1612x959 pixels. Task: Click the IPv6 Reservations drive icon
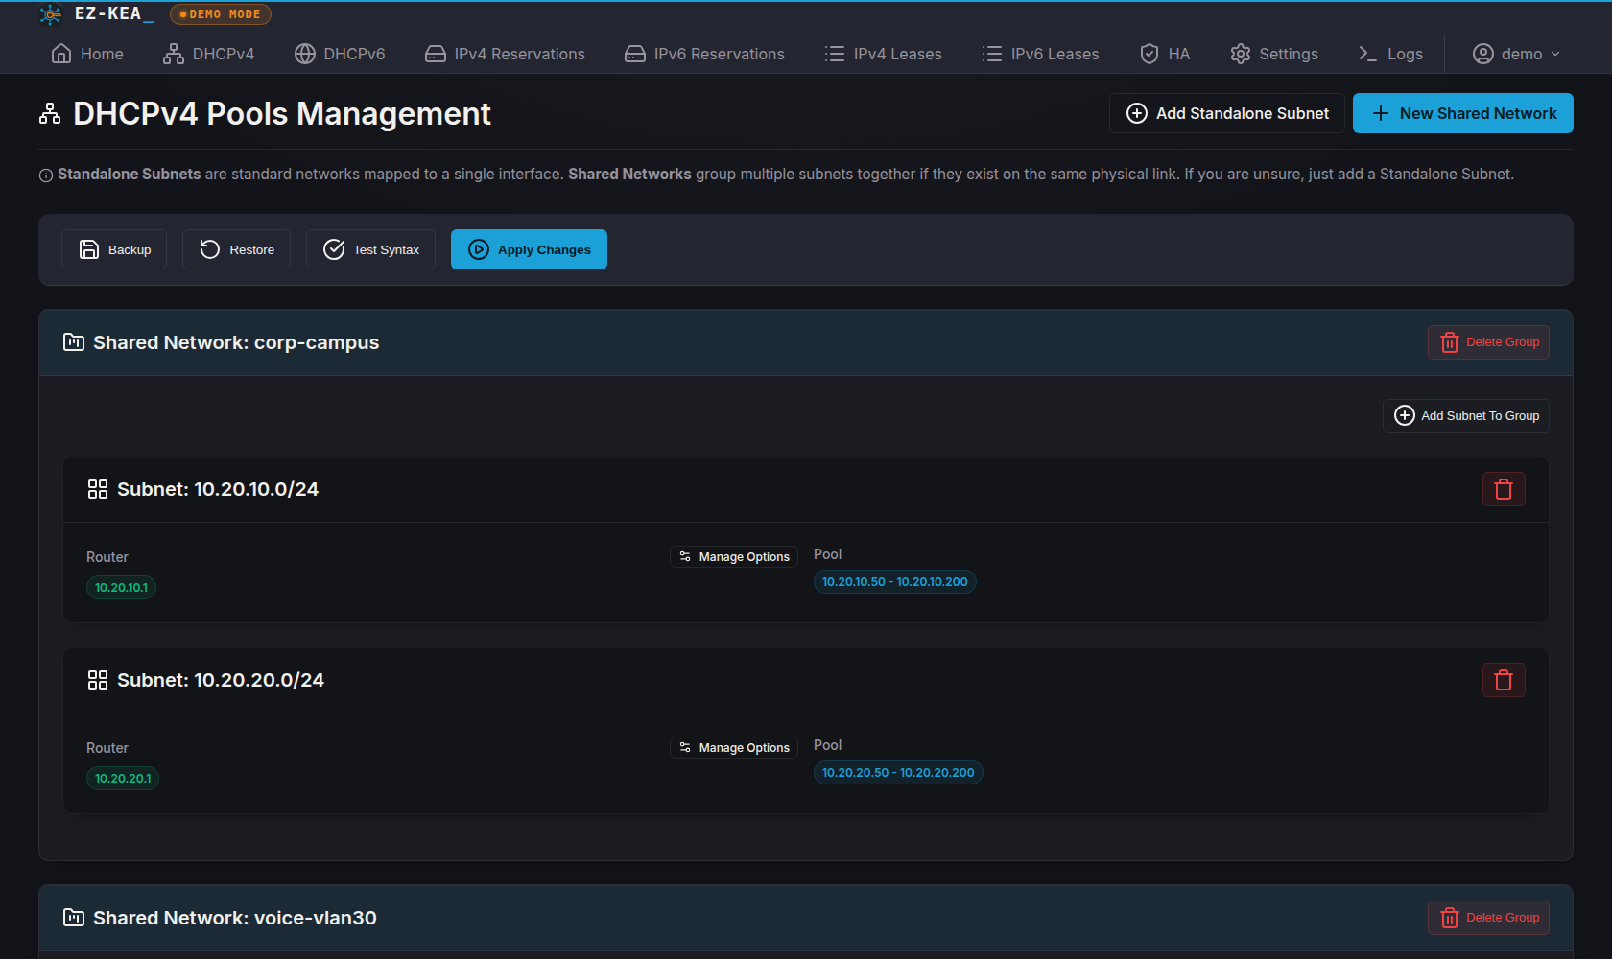[x=635, y=54]
